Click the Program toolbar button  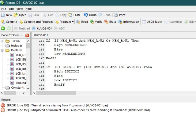point(63,22)
